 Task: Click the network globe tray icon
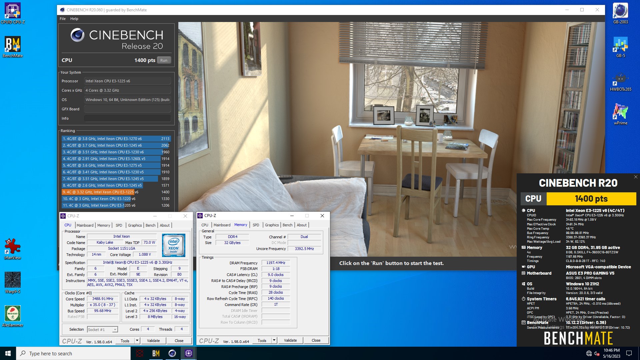(x=589, y=353)
